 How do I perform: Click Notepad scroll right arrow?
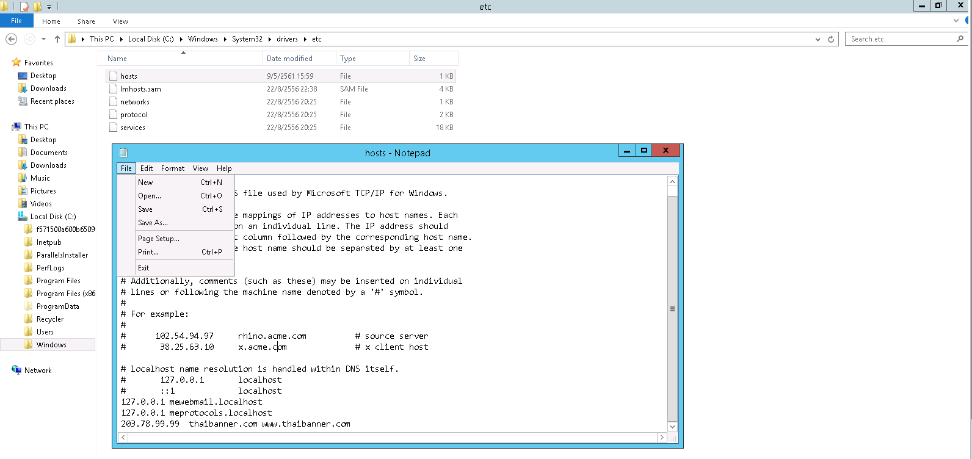click(x=662, y=438)
